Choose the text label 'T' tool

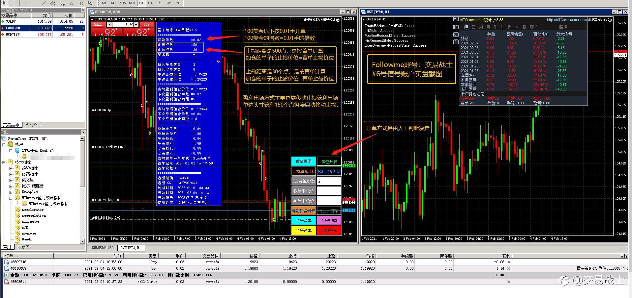(x=80, y=3)
